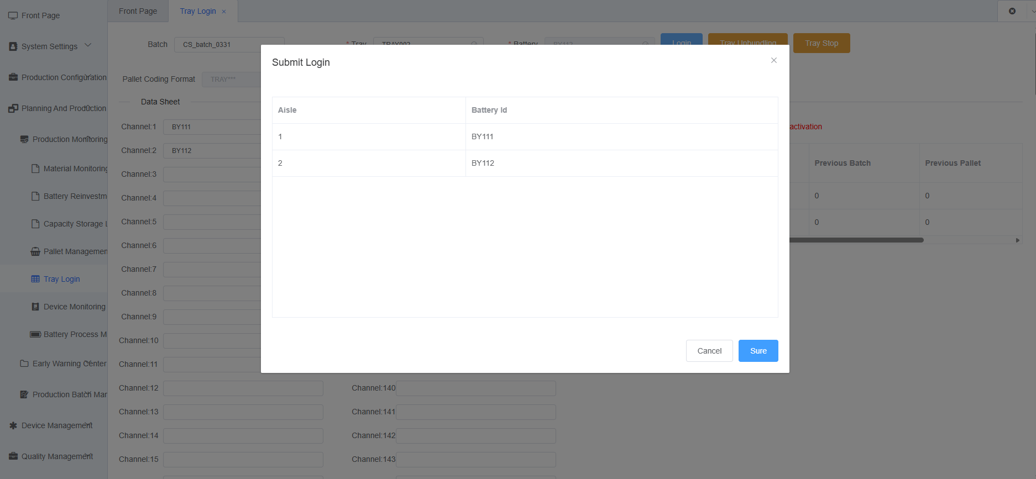Click Channel:141 input field
This screenshot has height=479, width=1036.
476,412
